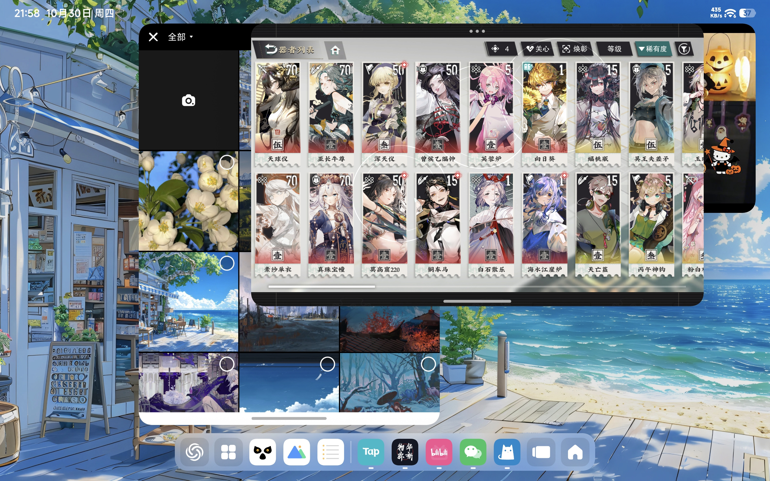This screenshot has height=481, width=770.
Task: Launch the Gallery mountains app in dock
Action: coord(296,452)
